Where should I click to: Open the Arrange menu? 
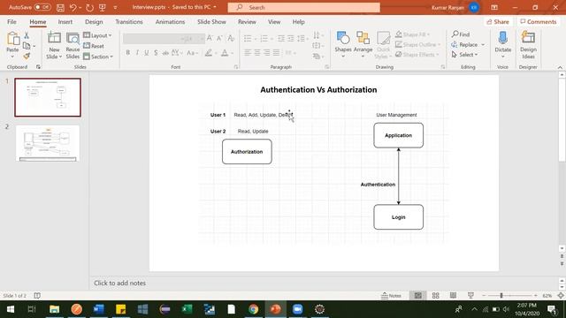click(363, 45)
